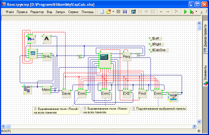The image size is (209, 135).
Task: Click the edit form pencil toolbar icon
Action: (x=133, y=12)
